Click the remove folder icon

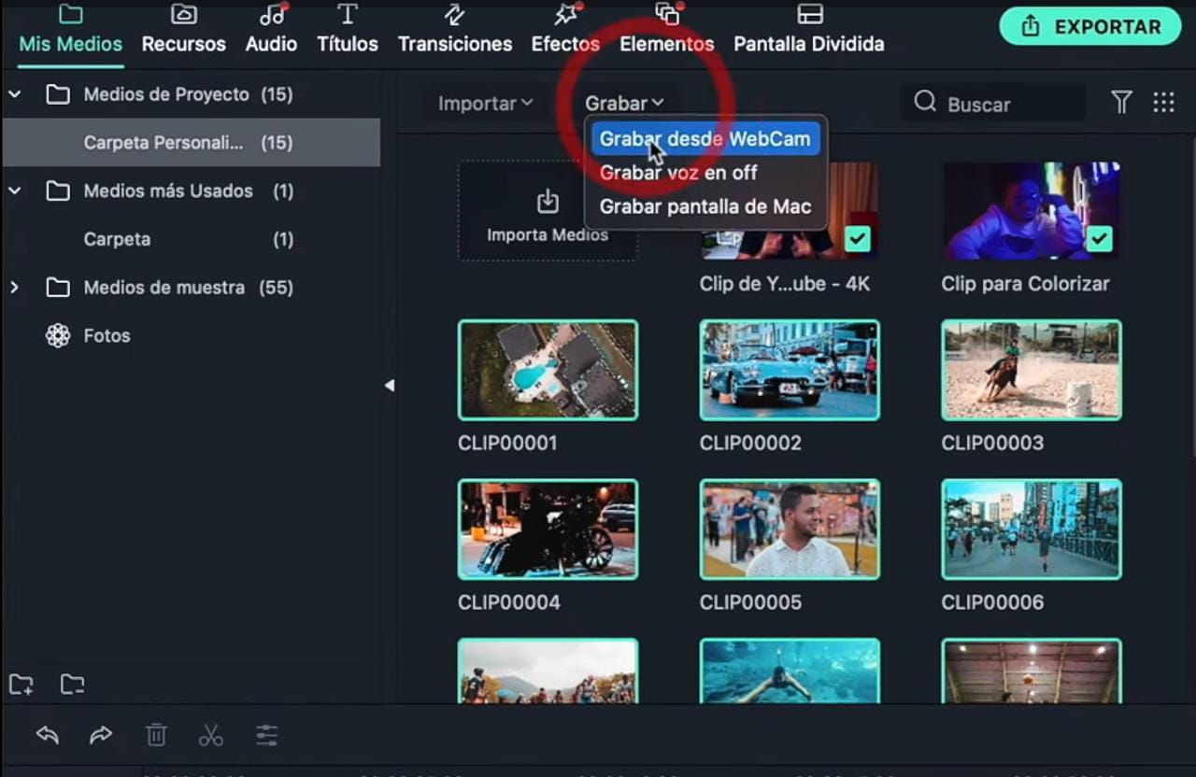pyautogui.click(x=72, y=685)
